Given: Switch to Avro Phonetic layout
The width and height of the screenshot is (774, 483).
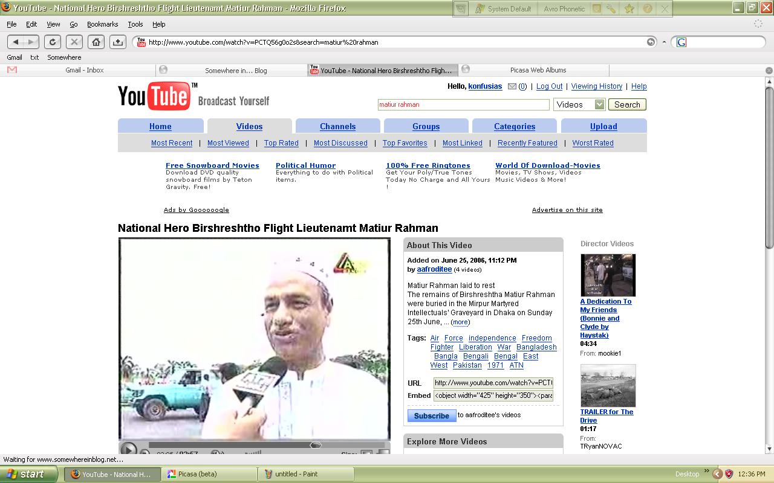Looking at the screenshot, I should tap(564, 8).
